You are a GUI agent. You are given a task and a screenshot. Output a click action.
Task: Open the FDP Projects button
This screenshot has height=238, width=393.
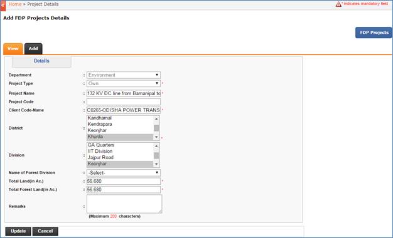coord(374,33)
